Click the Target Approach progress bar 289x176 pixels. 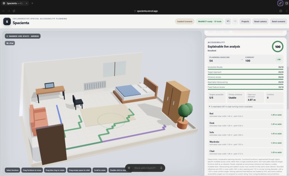coord(246,74)
